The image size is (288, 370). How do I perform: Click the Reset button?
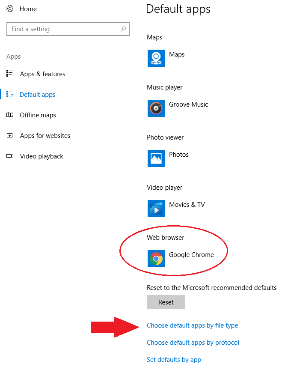[166, 302]
